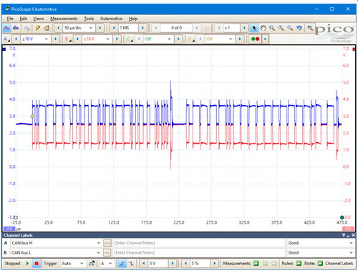
Task: Click the yellow trigger marker on waveform
Action: (x=32, y=116)
